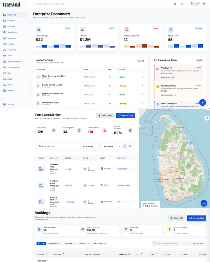This screenshot has height=262, width=210.
Task: Click the map locate-me target icon
Action: tap(207, 118)
